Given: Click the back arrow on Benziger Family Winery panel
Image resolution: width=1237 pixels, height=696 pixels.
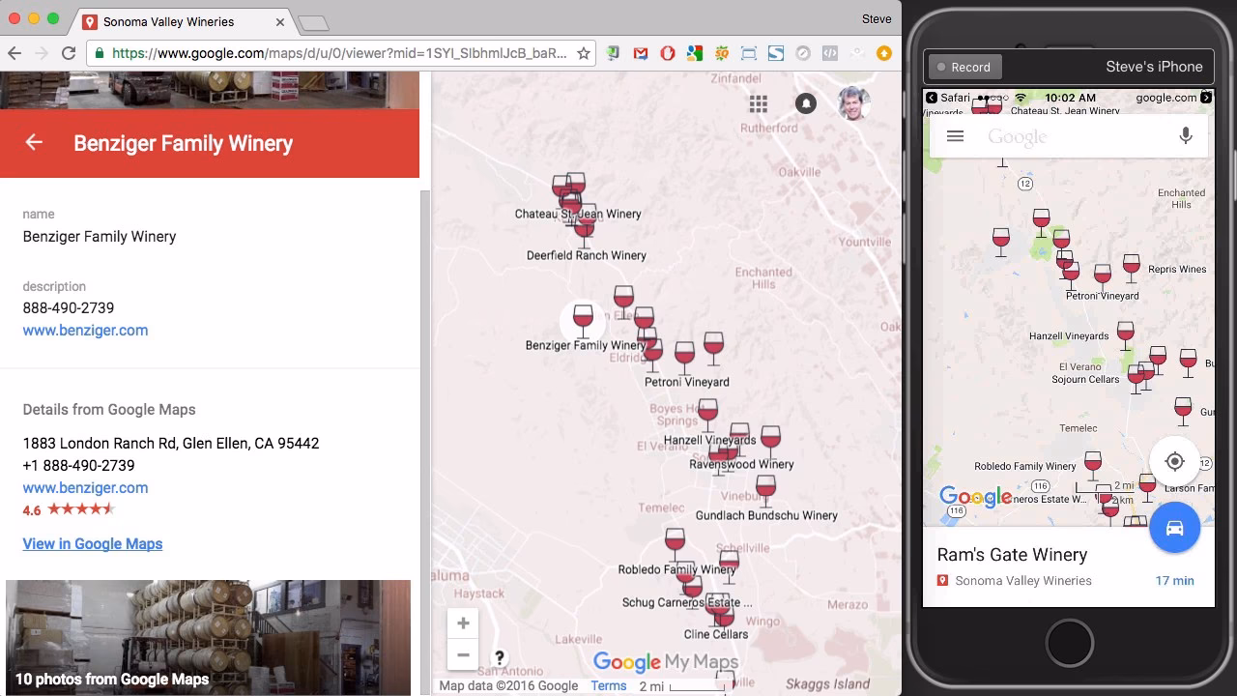Looking at the screenshot, I should pyautogui.click(x=33, y=143).
